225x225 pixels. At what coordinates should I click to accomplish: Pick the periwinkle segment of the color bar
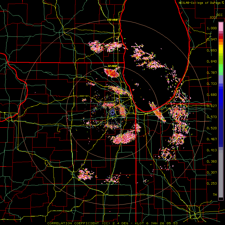coord(221,79)
